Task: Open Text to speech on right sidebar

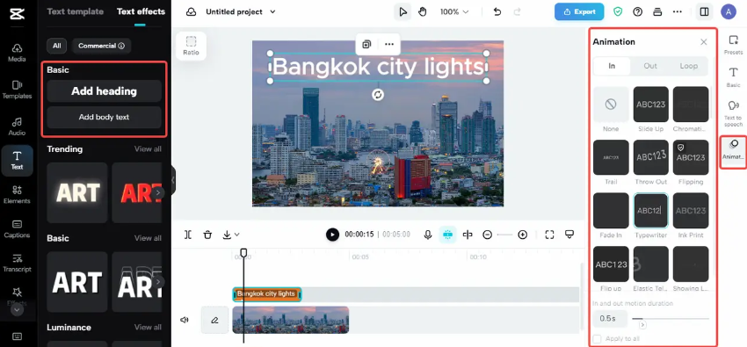Action: coord(733,112)
